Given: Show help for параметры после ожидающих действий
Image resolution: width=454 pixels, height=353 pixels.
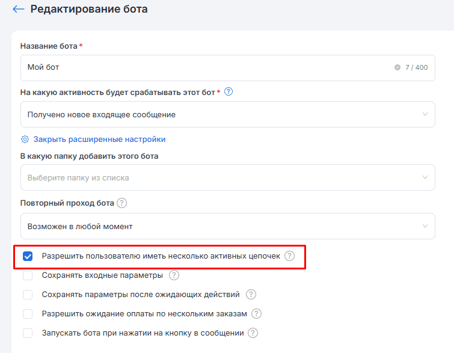Looking at the screenshot, I should tap(251, 295).
